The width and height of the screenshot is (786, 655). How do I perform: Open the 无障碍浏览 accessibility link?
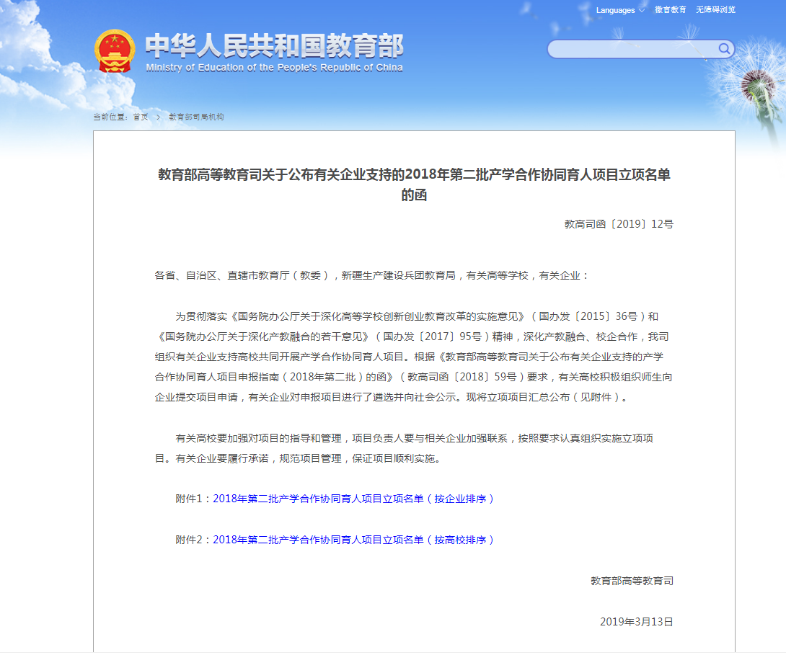pyautogui.click(x=715, y=10)
